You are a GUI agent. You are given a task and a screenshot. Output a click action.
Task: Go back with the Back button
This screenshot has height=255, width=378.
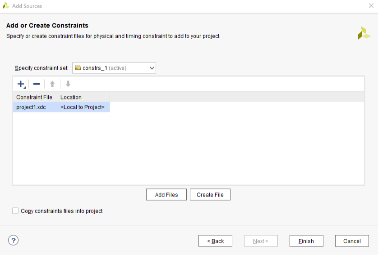point(215,241)
